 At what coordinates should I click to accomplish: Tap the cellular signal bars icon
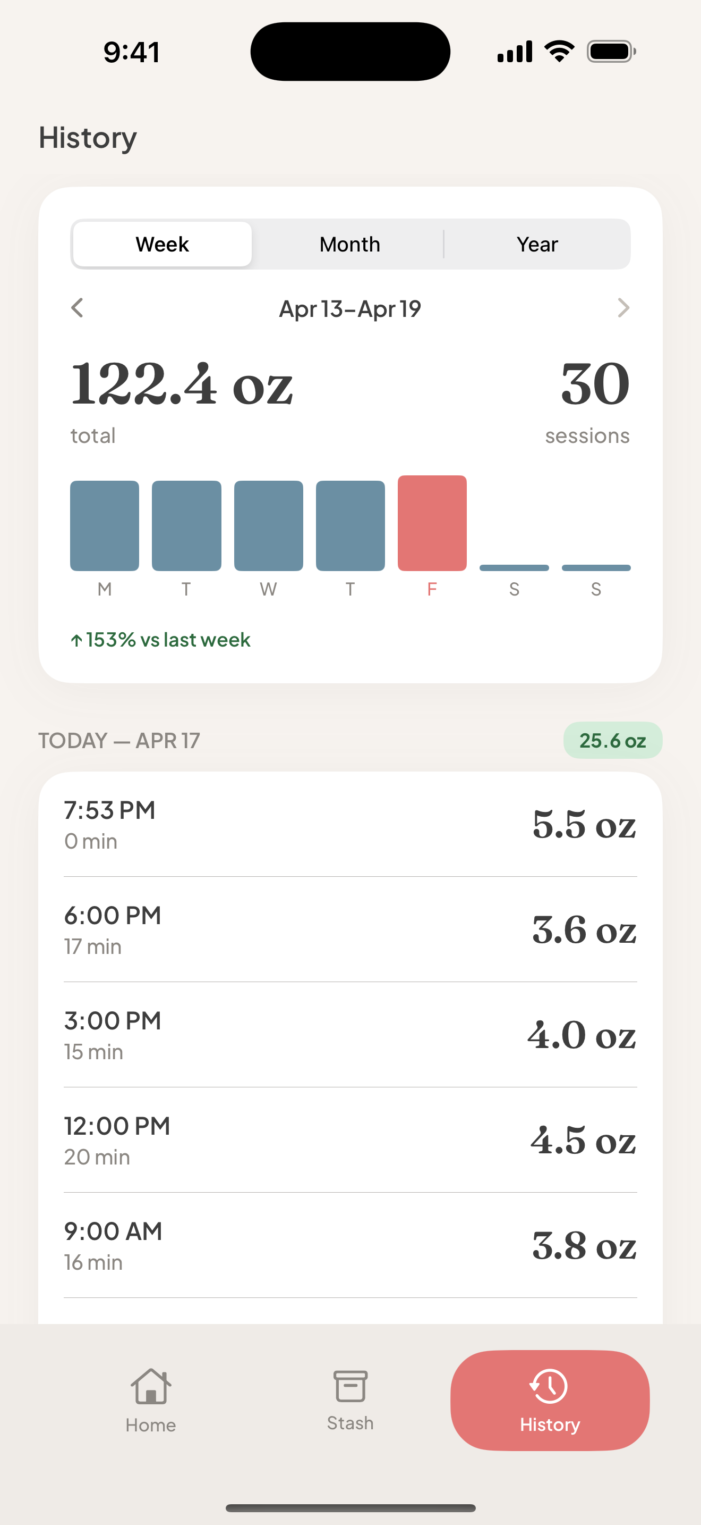coord(514,52)
